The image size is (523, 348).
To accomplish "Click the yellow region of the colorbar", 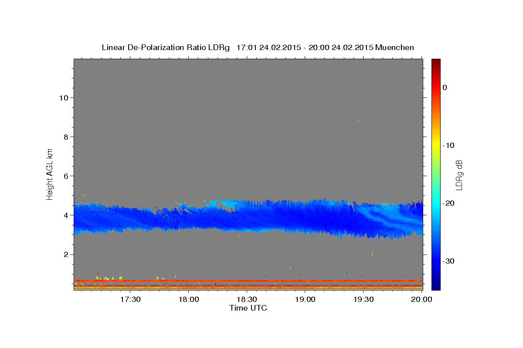I will point(436,144).
